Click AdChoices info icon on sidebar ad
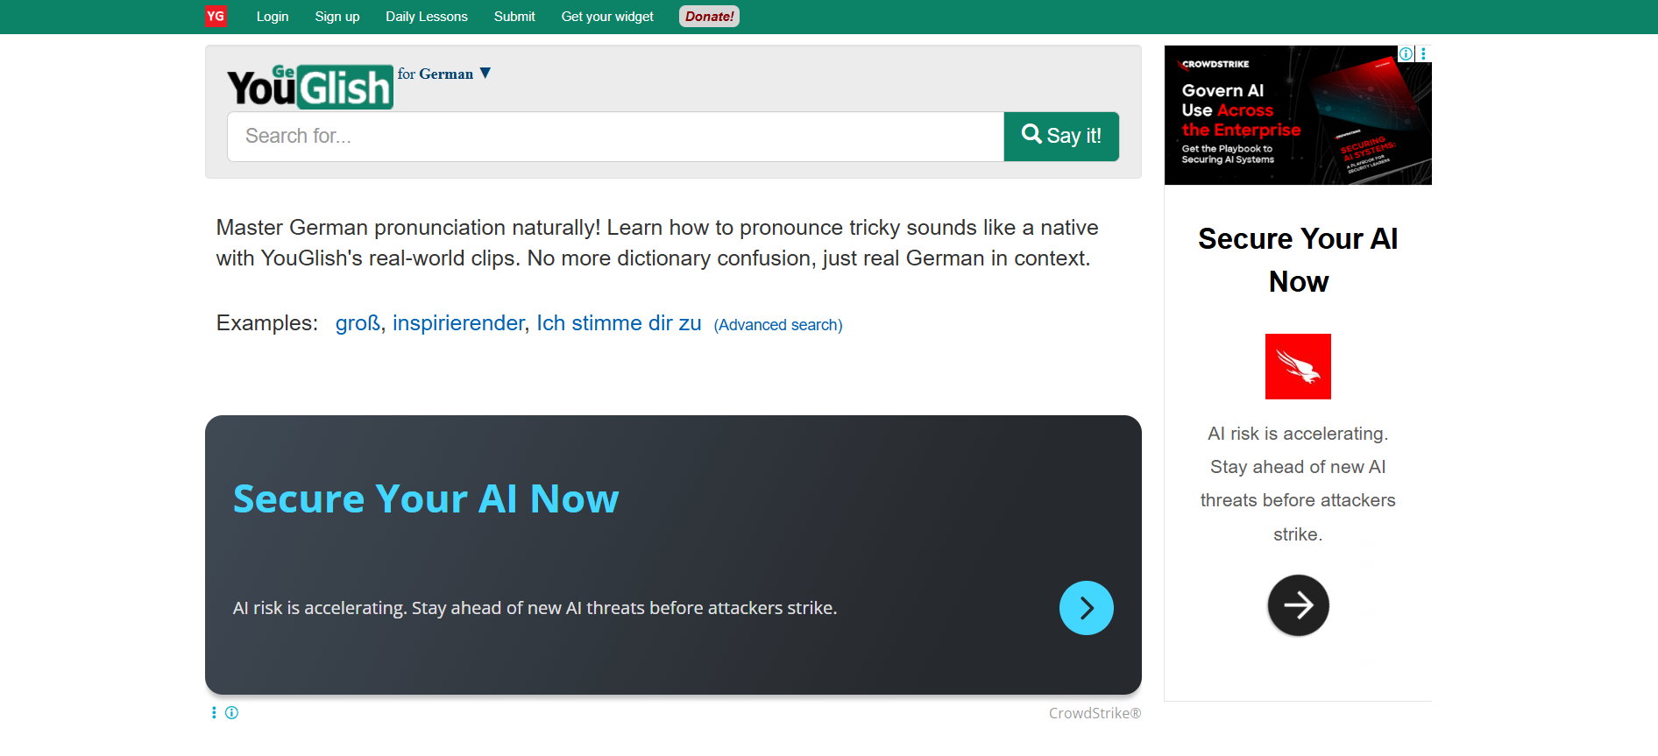 [x=1406, y=53]
